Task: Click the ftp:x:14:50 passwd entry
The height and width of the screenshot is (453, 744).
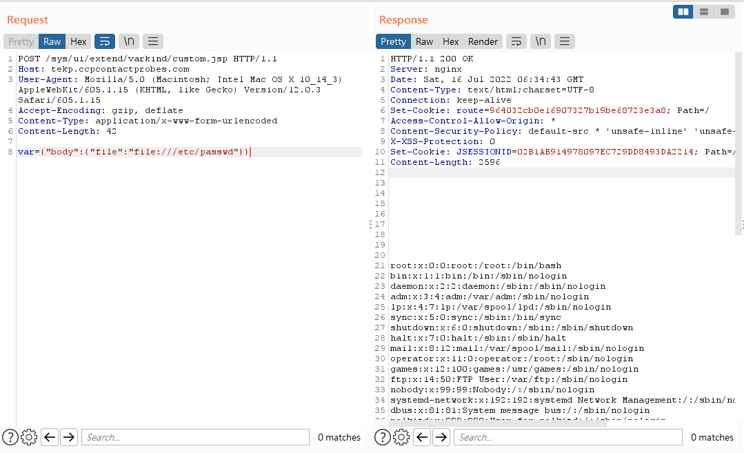Action: click(509, 379)
